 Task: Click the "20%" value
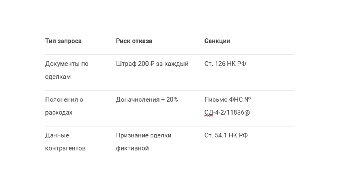coord(172,100)
